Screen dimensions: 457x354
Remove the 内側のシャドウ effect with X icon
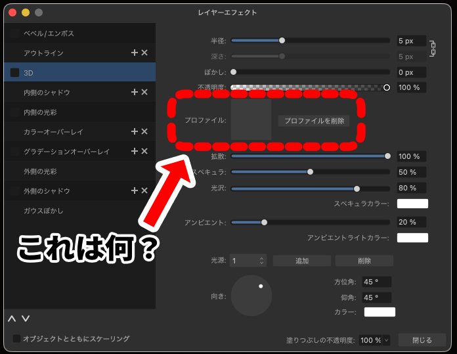(144, 92)
